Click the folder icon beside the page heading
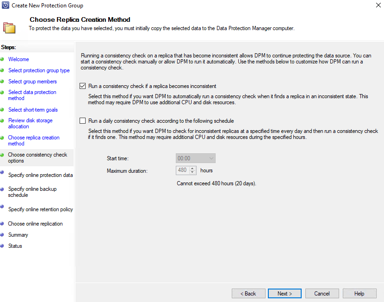Screen dimensions: 384x302 (9, 28)
